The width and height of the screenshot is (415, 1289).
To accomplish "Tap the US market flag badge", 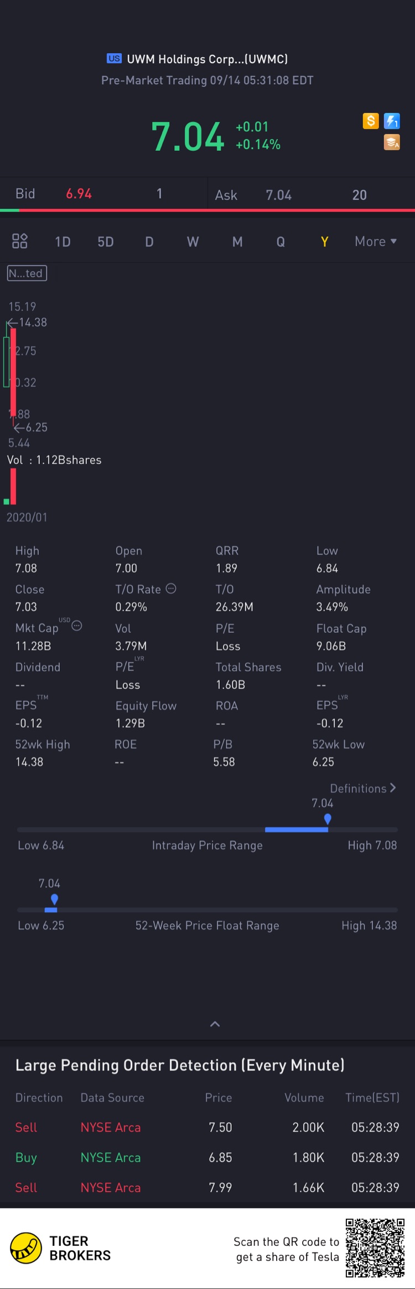I will coord(114,59).
